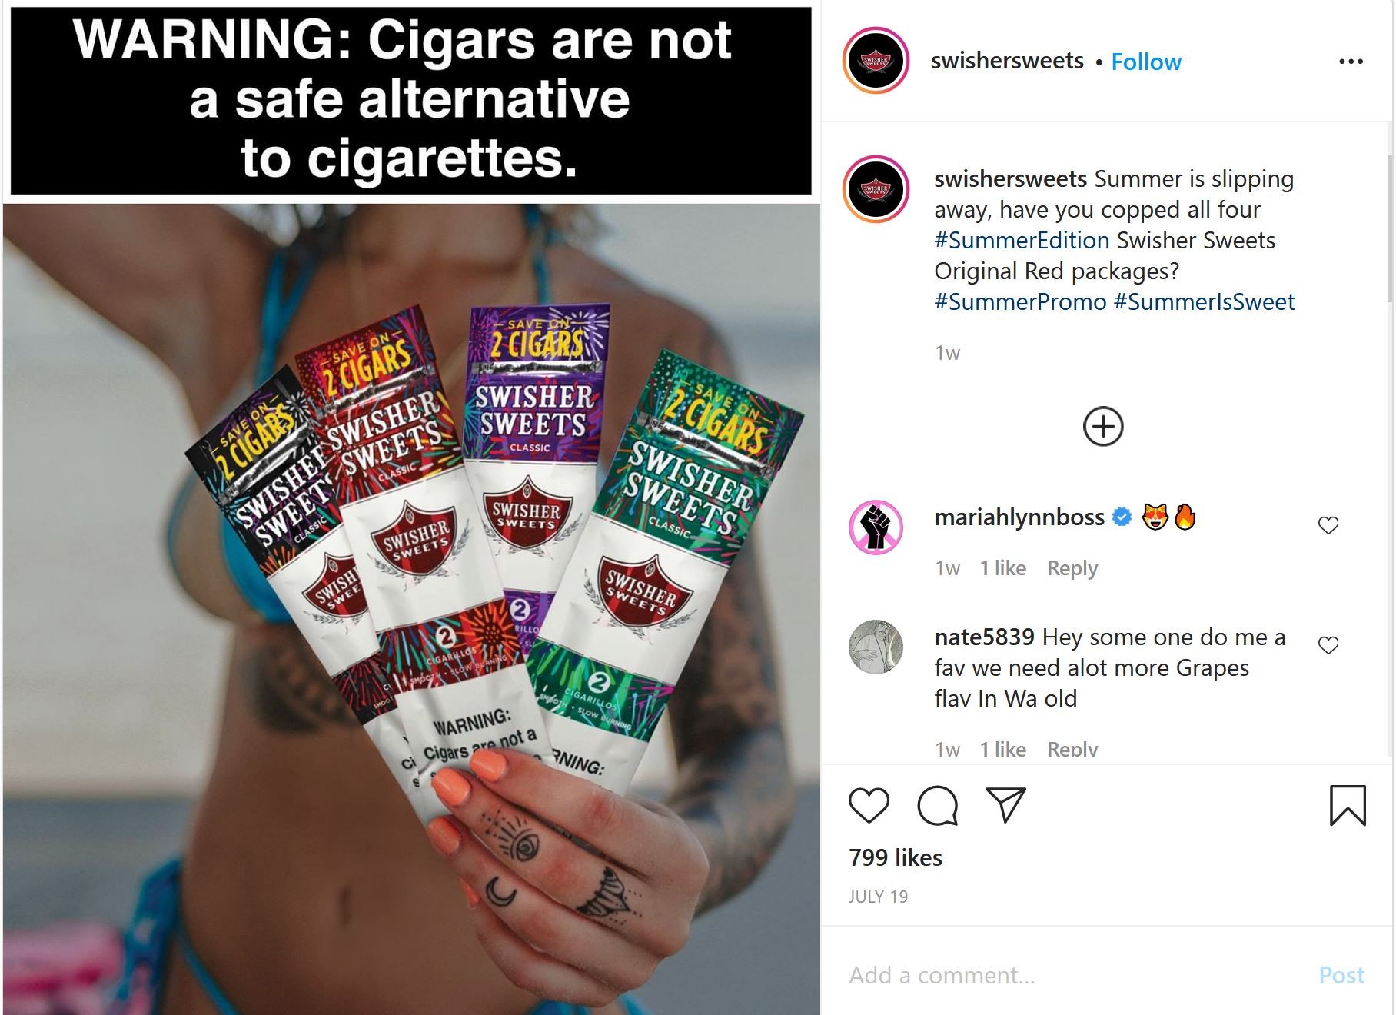The image size is (1396, 1015).
Task: Reply to mariahlynnboss's comment
Action: pyautogui.click(x=1072, y=568)
